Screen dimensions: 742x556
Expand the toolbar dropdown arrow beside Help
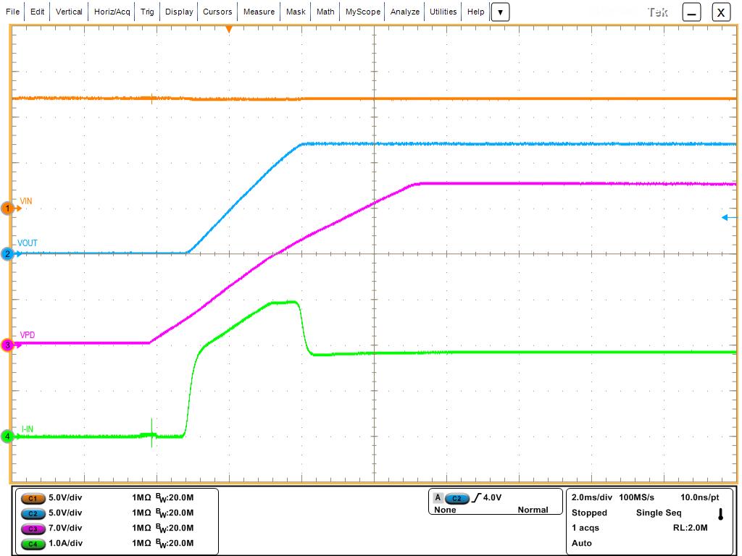(500, 12)
